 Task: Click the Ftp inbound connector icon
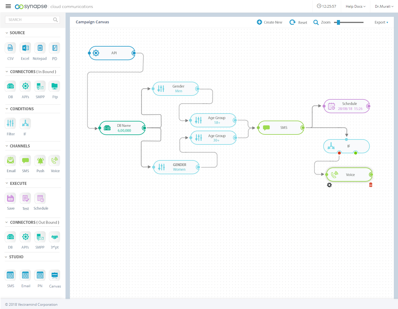[55, 86]
